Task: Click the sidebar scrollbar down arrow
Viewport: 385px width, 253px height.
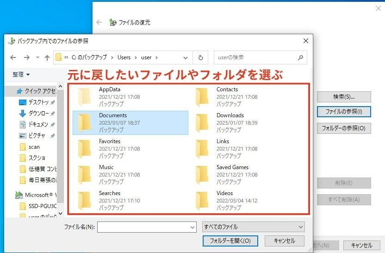Action: click(x=61, y=214)
